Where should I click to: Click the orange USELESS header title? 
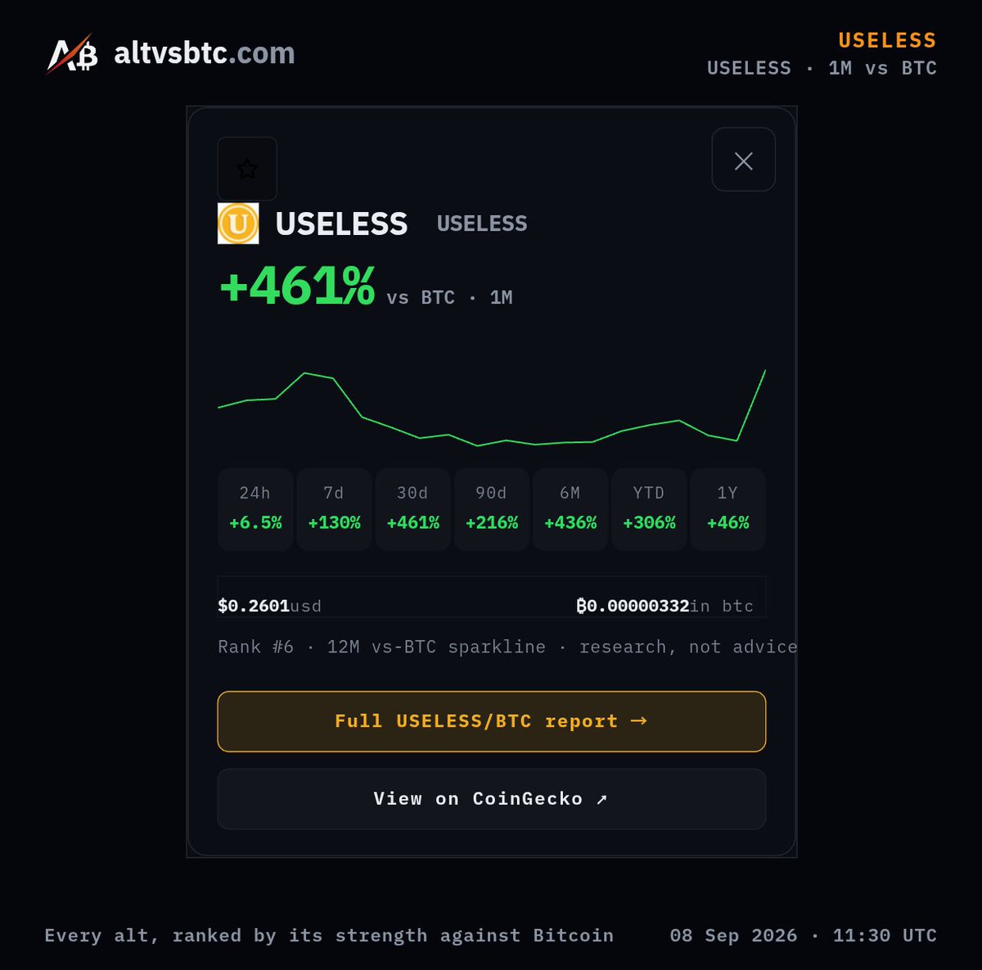point(887,40)
